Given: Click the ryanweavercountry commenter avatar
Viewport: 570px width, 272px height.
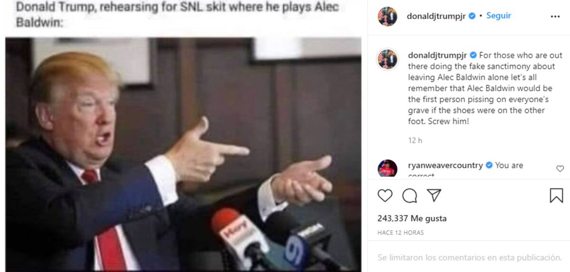Looking at the screenshot, I should click(387, 168).
